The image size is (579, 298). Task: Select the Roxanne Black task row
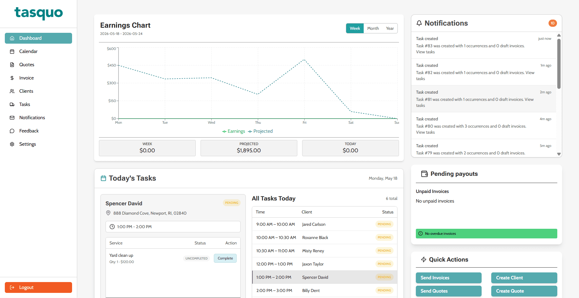pyautogui.click(x=324, y=237)
